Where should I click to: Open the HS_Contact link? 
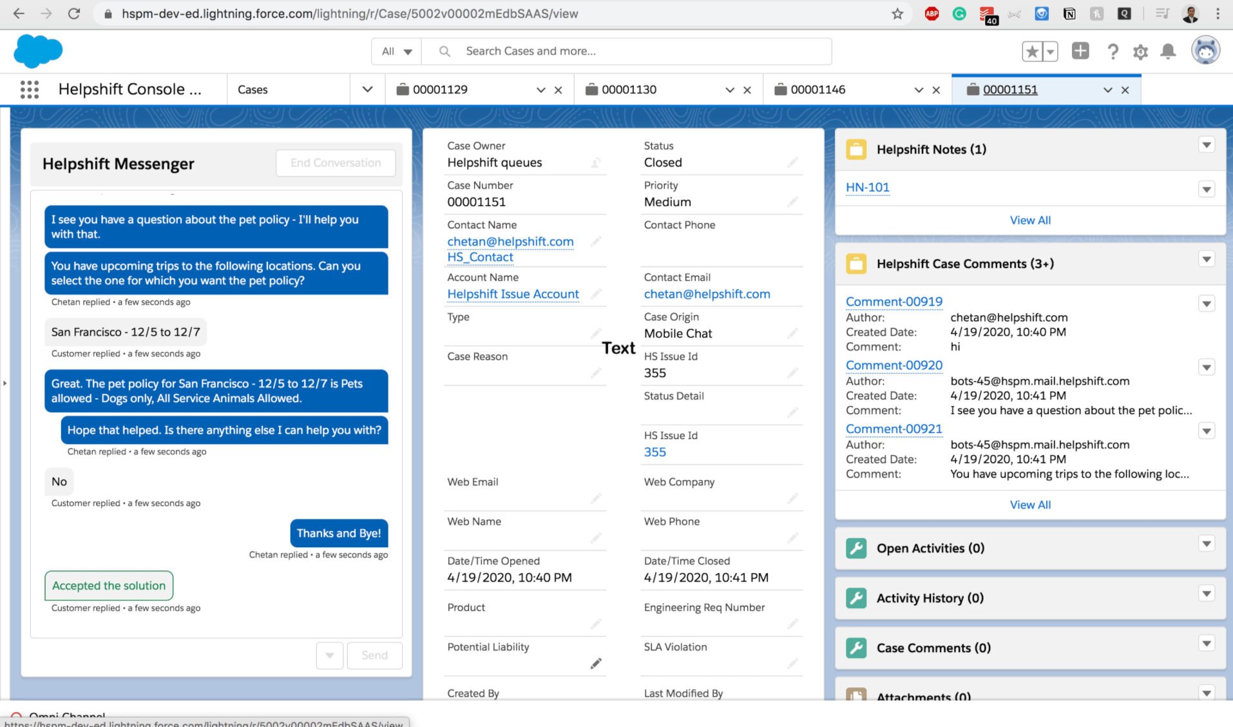pos(480,257)
